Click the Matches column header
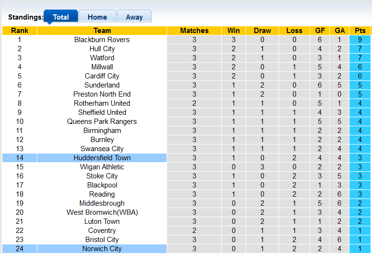Viewport: 372px width, 254px height. point(194,31)
